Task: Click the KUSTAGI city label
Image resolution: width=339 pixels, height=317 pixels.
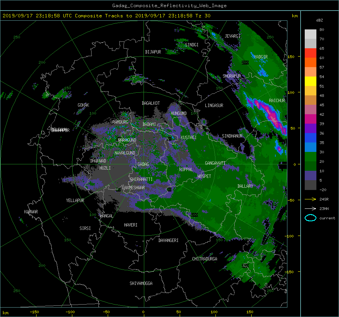Action: (x=189, y=138)
